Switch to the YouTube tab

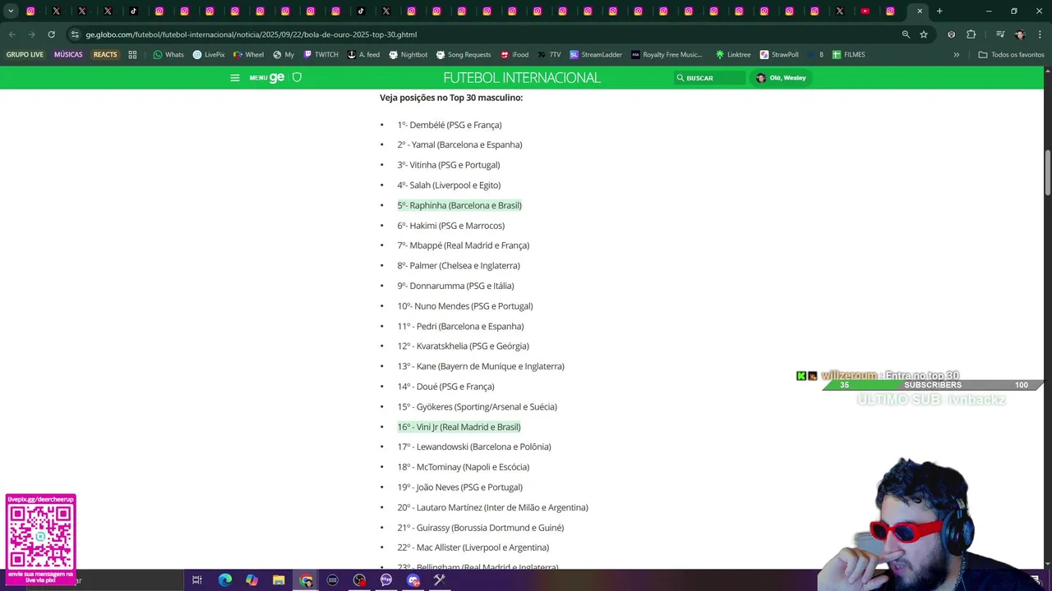865,11
